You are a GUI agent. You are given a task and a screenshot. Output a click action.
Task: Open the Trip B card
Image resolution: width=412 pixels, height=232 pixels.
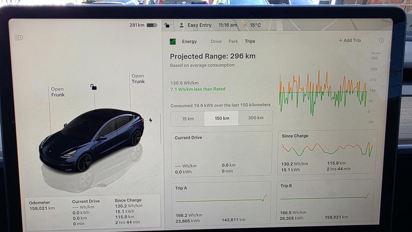pyautogui.click(x=325, y=201)
